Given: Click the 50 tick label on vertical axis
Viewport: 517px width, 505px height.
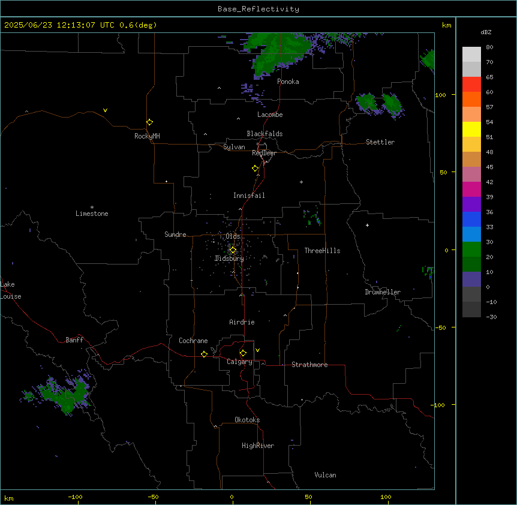Looking at the screenshot, I should click(443, 172).
